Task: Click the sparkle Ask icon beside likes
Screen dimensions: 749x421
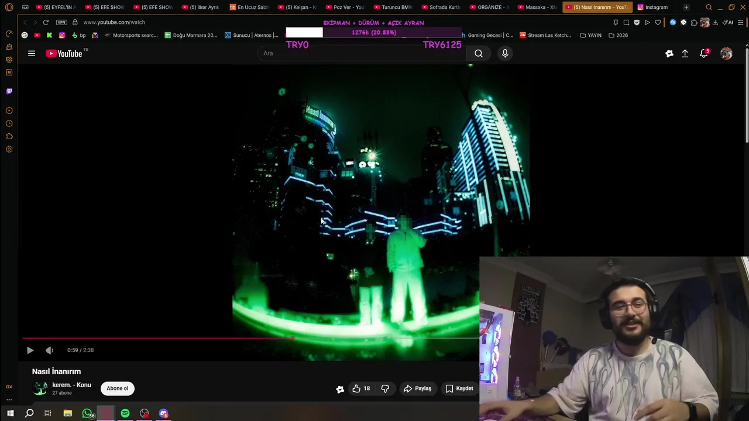Action: point(340,389)
